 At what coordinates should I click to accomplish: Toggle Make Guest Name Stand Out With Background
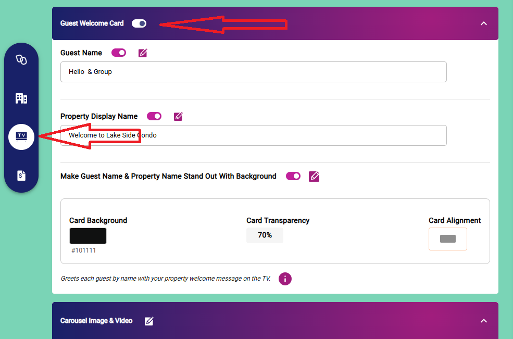(x=293, y=176)
